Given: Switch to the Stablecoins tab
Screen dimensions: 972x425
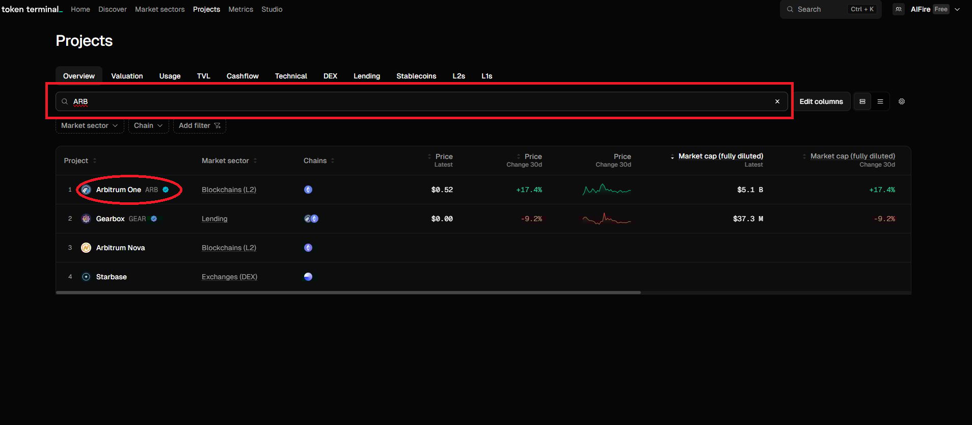Looking at the screenshot, I should pyautogui.click(x=416, y=76).
